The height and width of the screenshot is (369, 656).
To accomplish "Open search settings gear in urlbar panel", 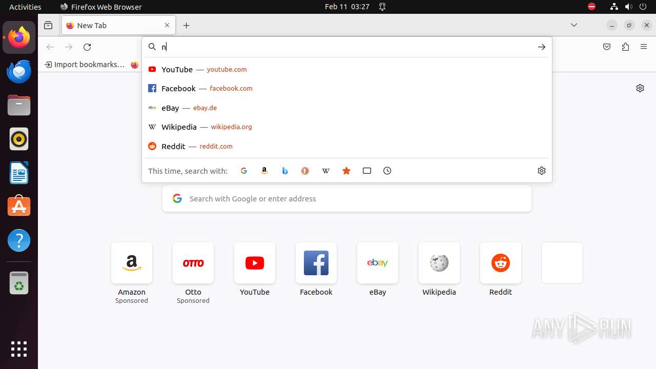I will 542,171.
